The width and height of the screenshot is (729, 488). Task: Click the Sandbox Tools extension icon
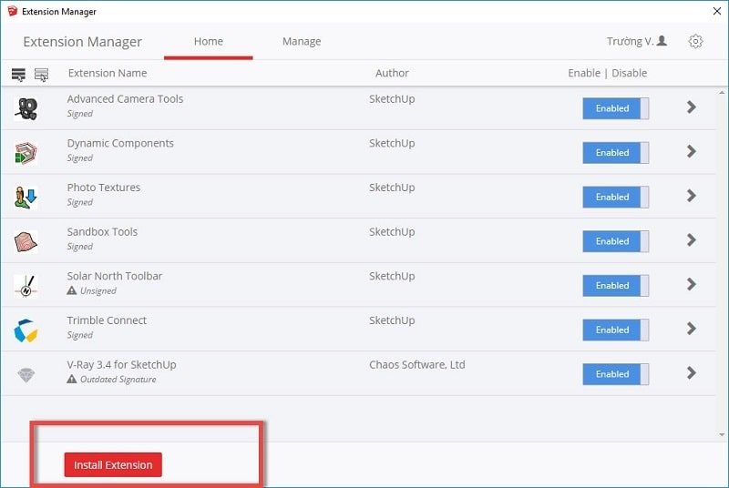26,241
